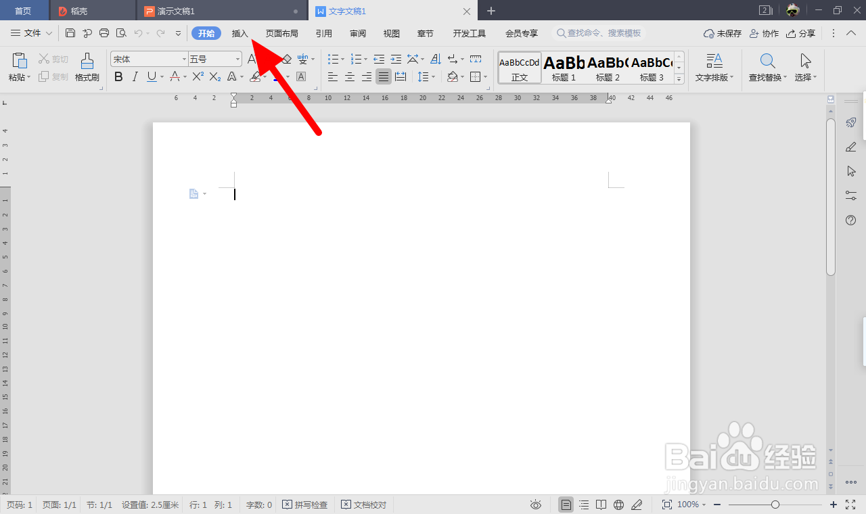The height and width of the screenshot is (514, 866).
Task: Click the 分享 (Share) button
Action: pyautogui.click(x=801, y=33)
